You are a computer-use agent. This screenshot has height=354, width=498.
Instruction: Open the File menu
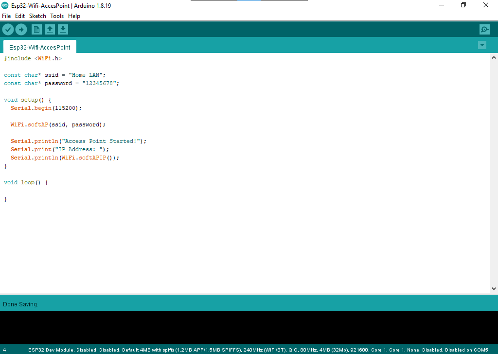[6, 16]
